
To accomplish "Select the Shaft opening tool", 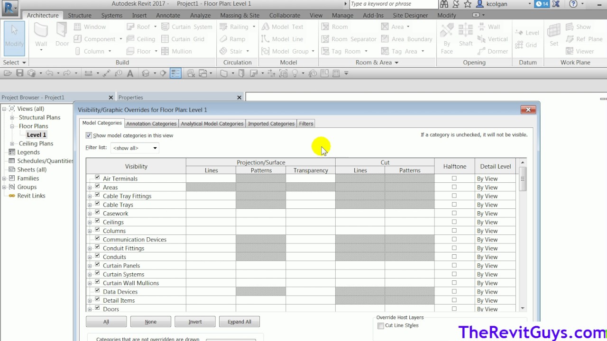I will pyautogui.click(x=466, y=35).
